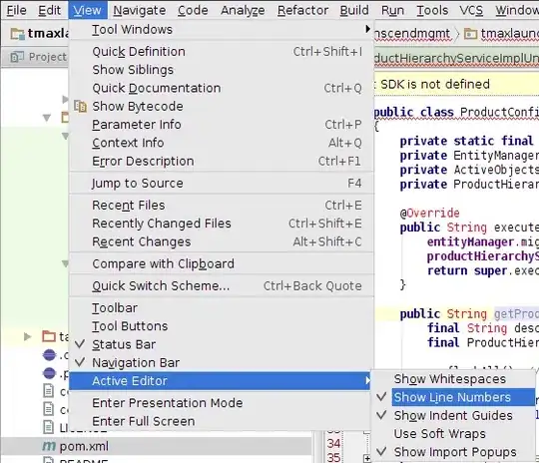Expand the collapsed red folder tree node
Image resolution: width=539 pixels, height=463 pixels.
[27, 336]
